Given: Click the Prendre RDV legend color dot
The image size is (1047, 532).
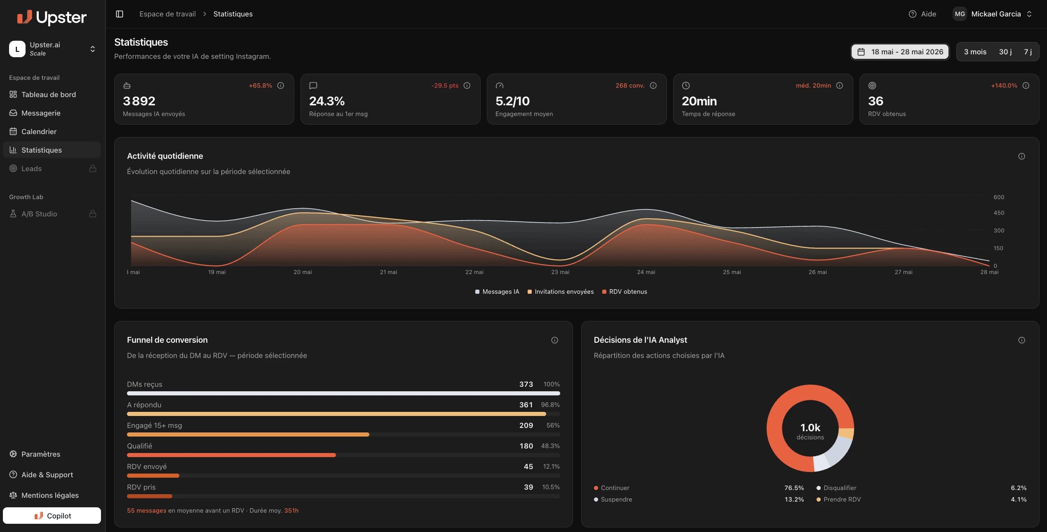Looking at the screenshot, I should 819,499.
